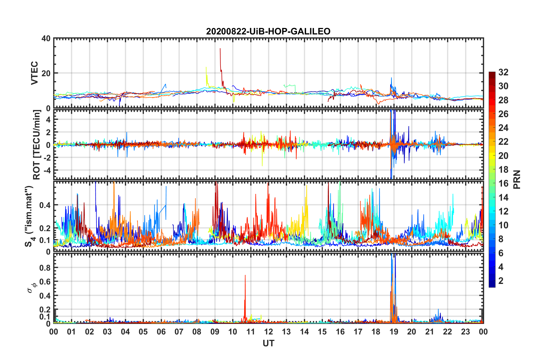The height and width of the screenshot is (359, 537).
Task: Select the "01" UT axis tick label
Action: (x=71, y=332)
